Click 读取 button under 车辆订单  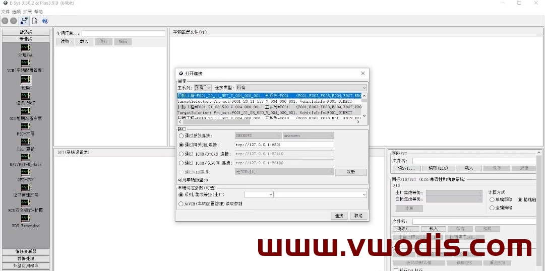click(65, 41)
